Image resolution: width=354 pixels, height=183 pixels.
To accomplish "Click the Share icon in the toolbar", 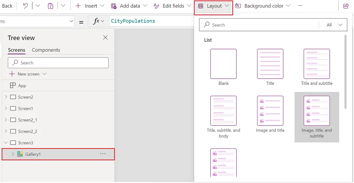I will 346,6.
